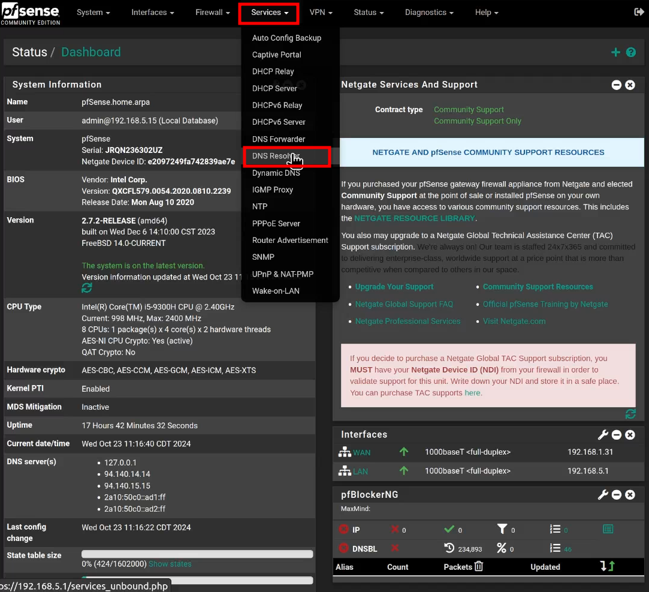This screenshot has width=649, height=592.
Task: Minimize the pfBlockerNG widget
Action: coord(616,495)
